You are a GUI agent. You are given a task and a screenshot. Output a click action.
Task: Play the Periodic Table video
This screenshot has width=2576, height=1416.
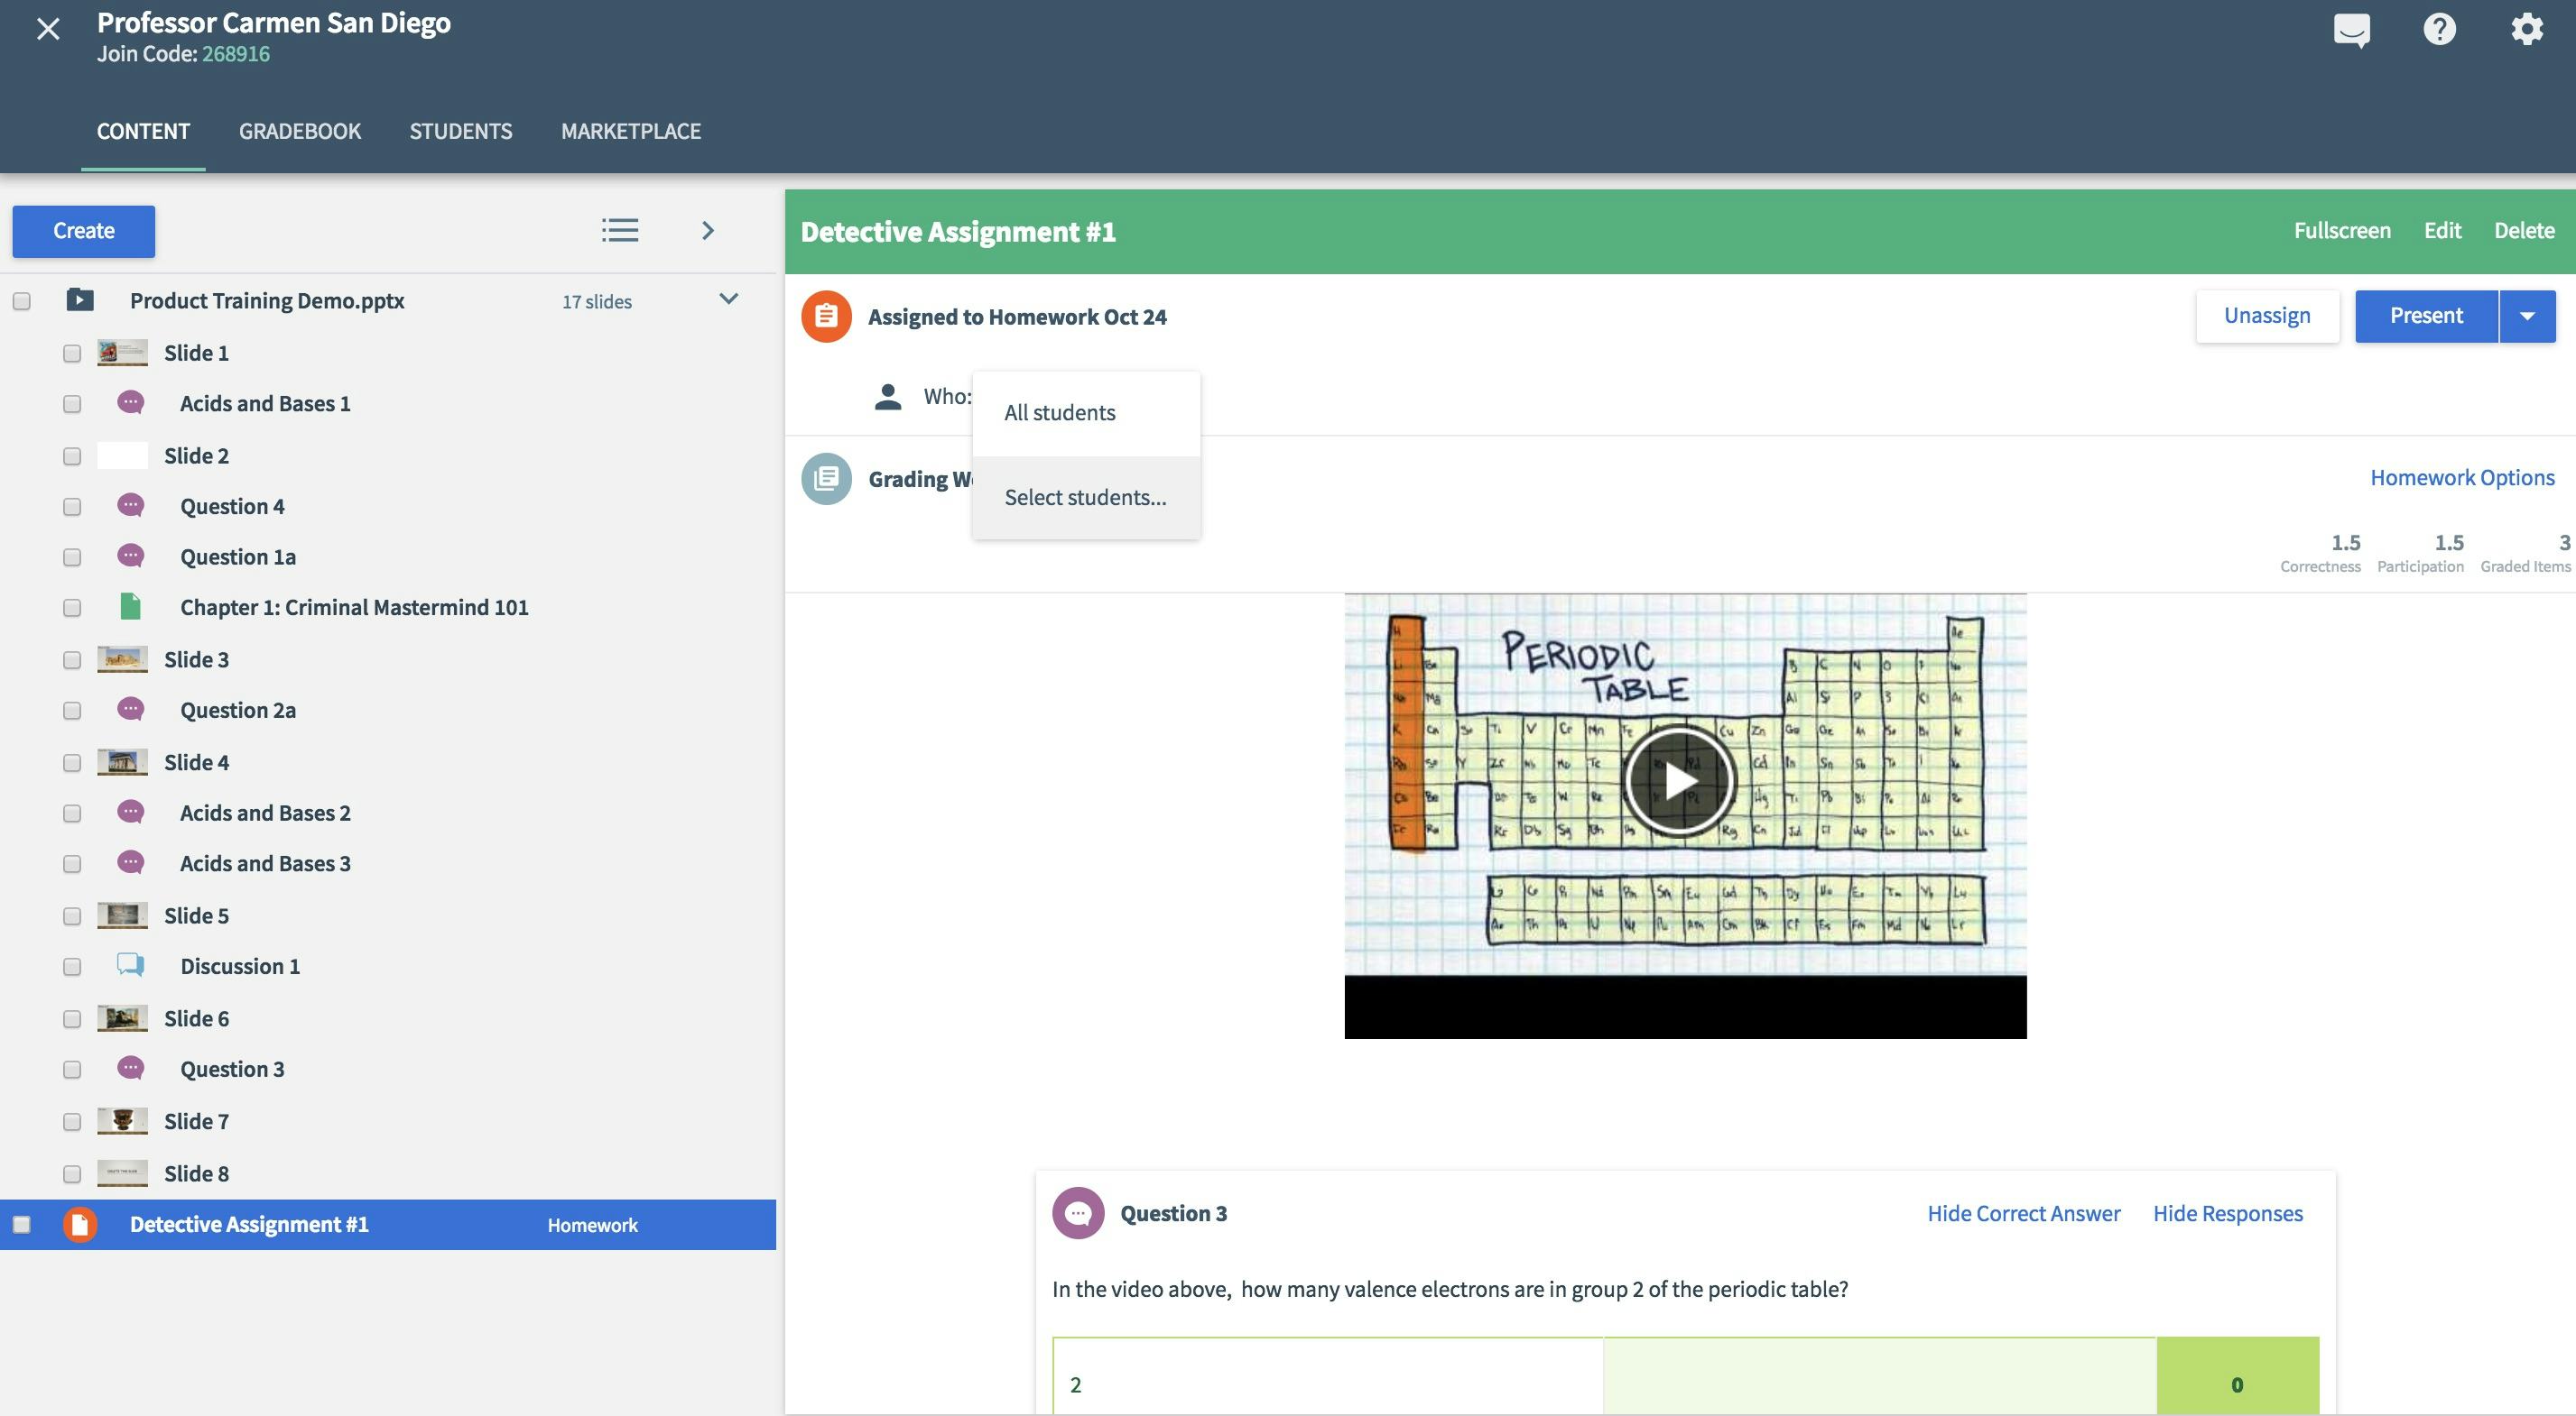pos(1683,781)
